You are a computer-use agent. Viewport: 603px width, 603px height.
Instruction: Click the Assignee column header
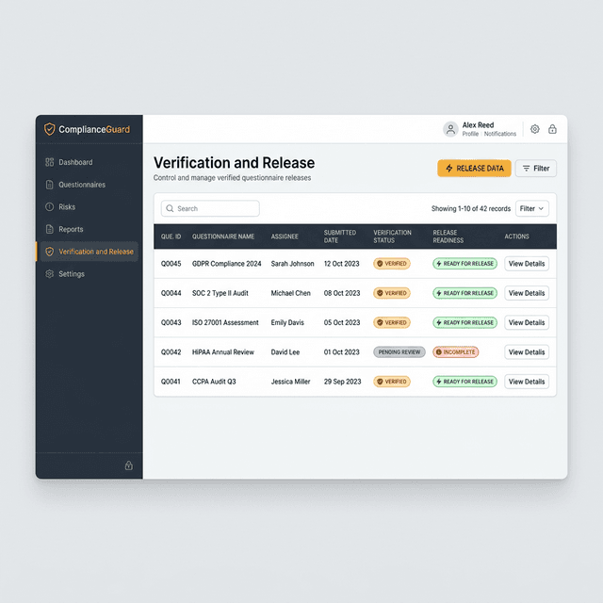point(285,236)
